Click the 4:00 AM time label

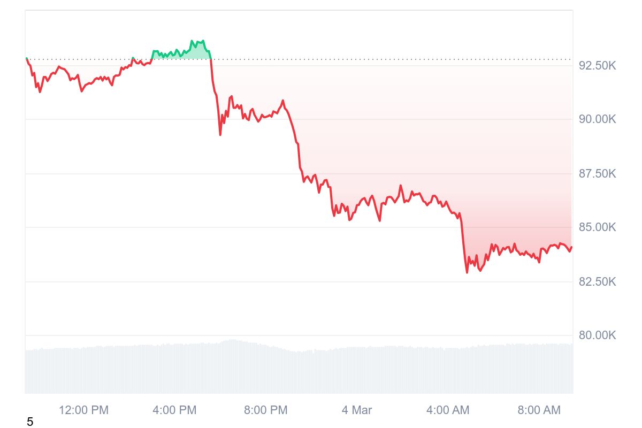pyautogui.click(x=448, y=410)
